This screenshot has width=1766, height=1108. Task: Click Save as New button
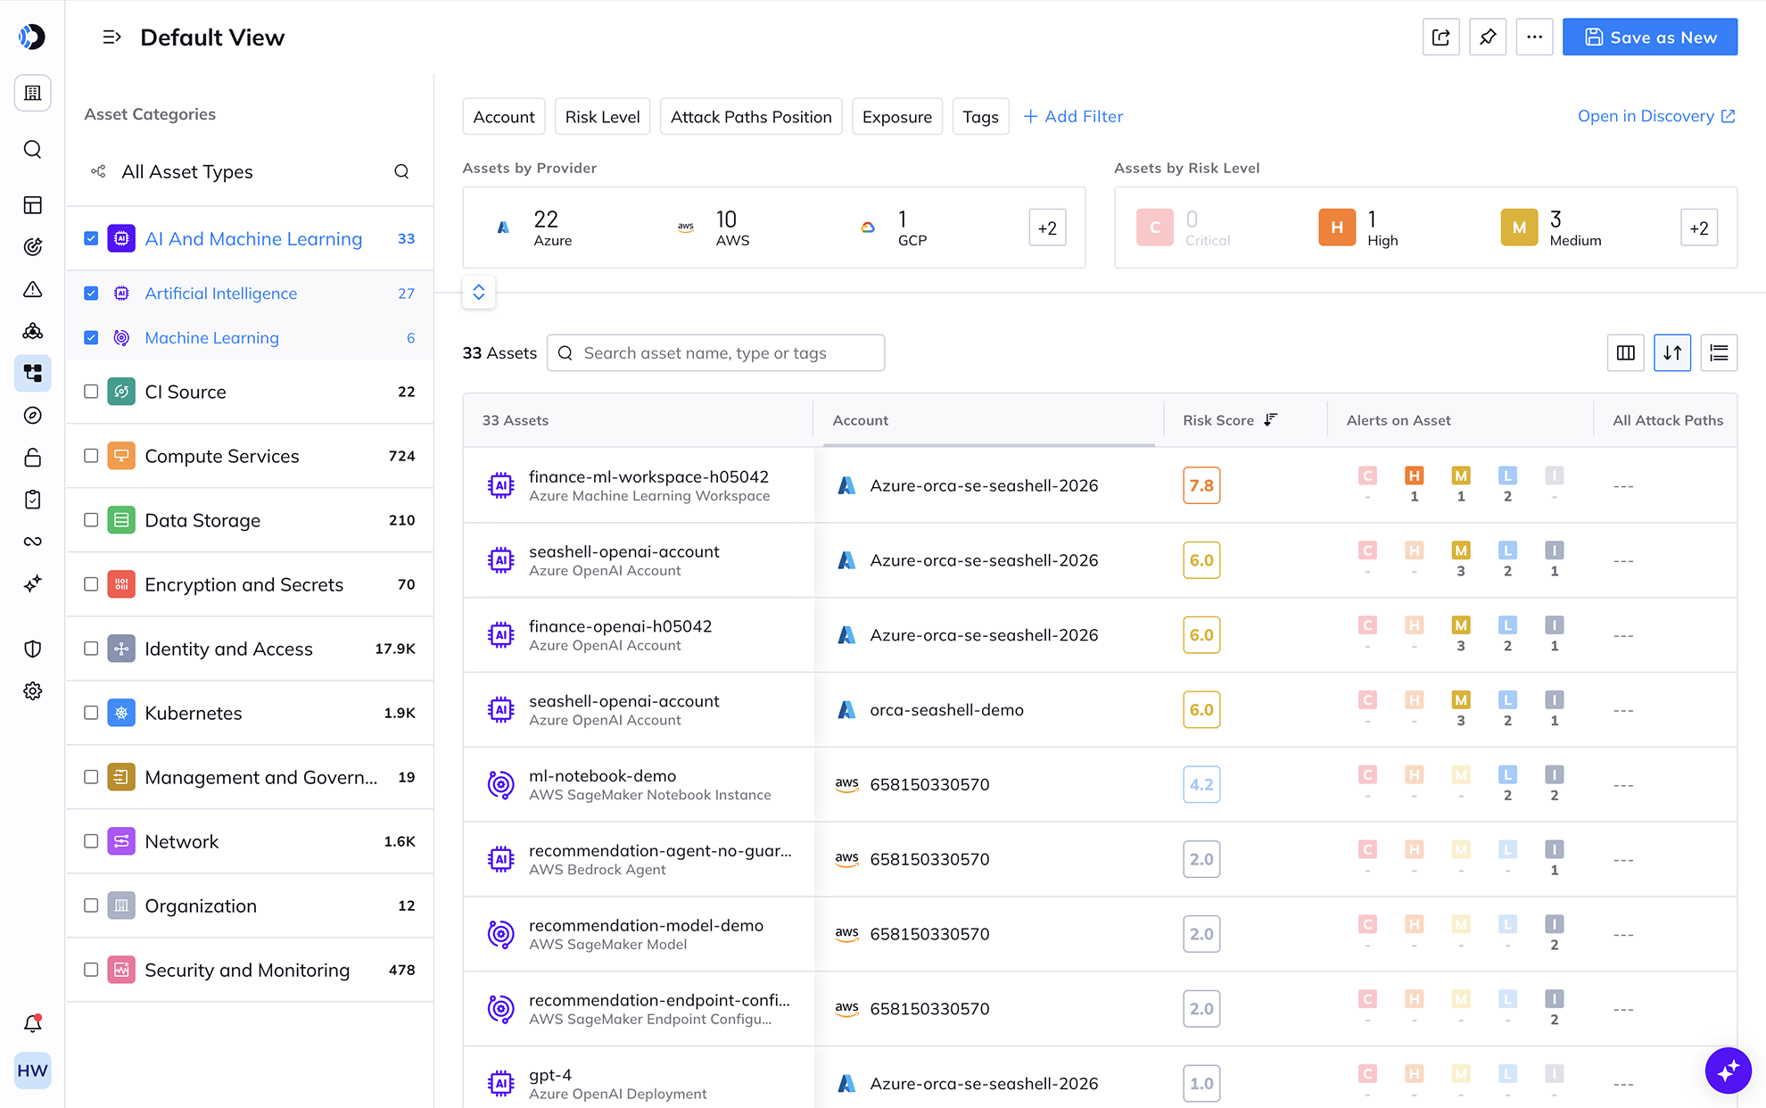point(1650,37)
